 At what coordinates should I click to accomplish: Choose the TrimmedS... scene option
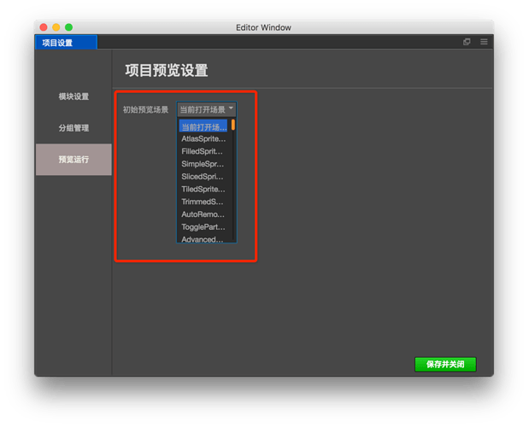pos(203,202)
